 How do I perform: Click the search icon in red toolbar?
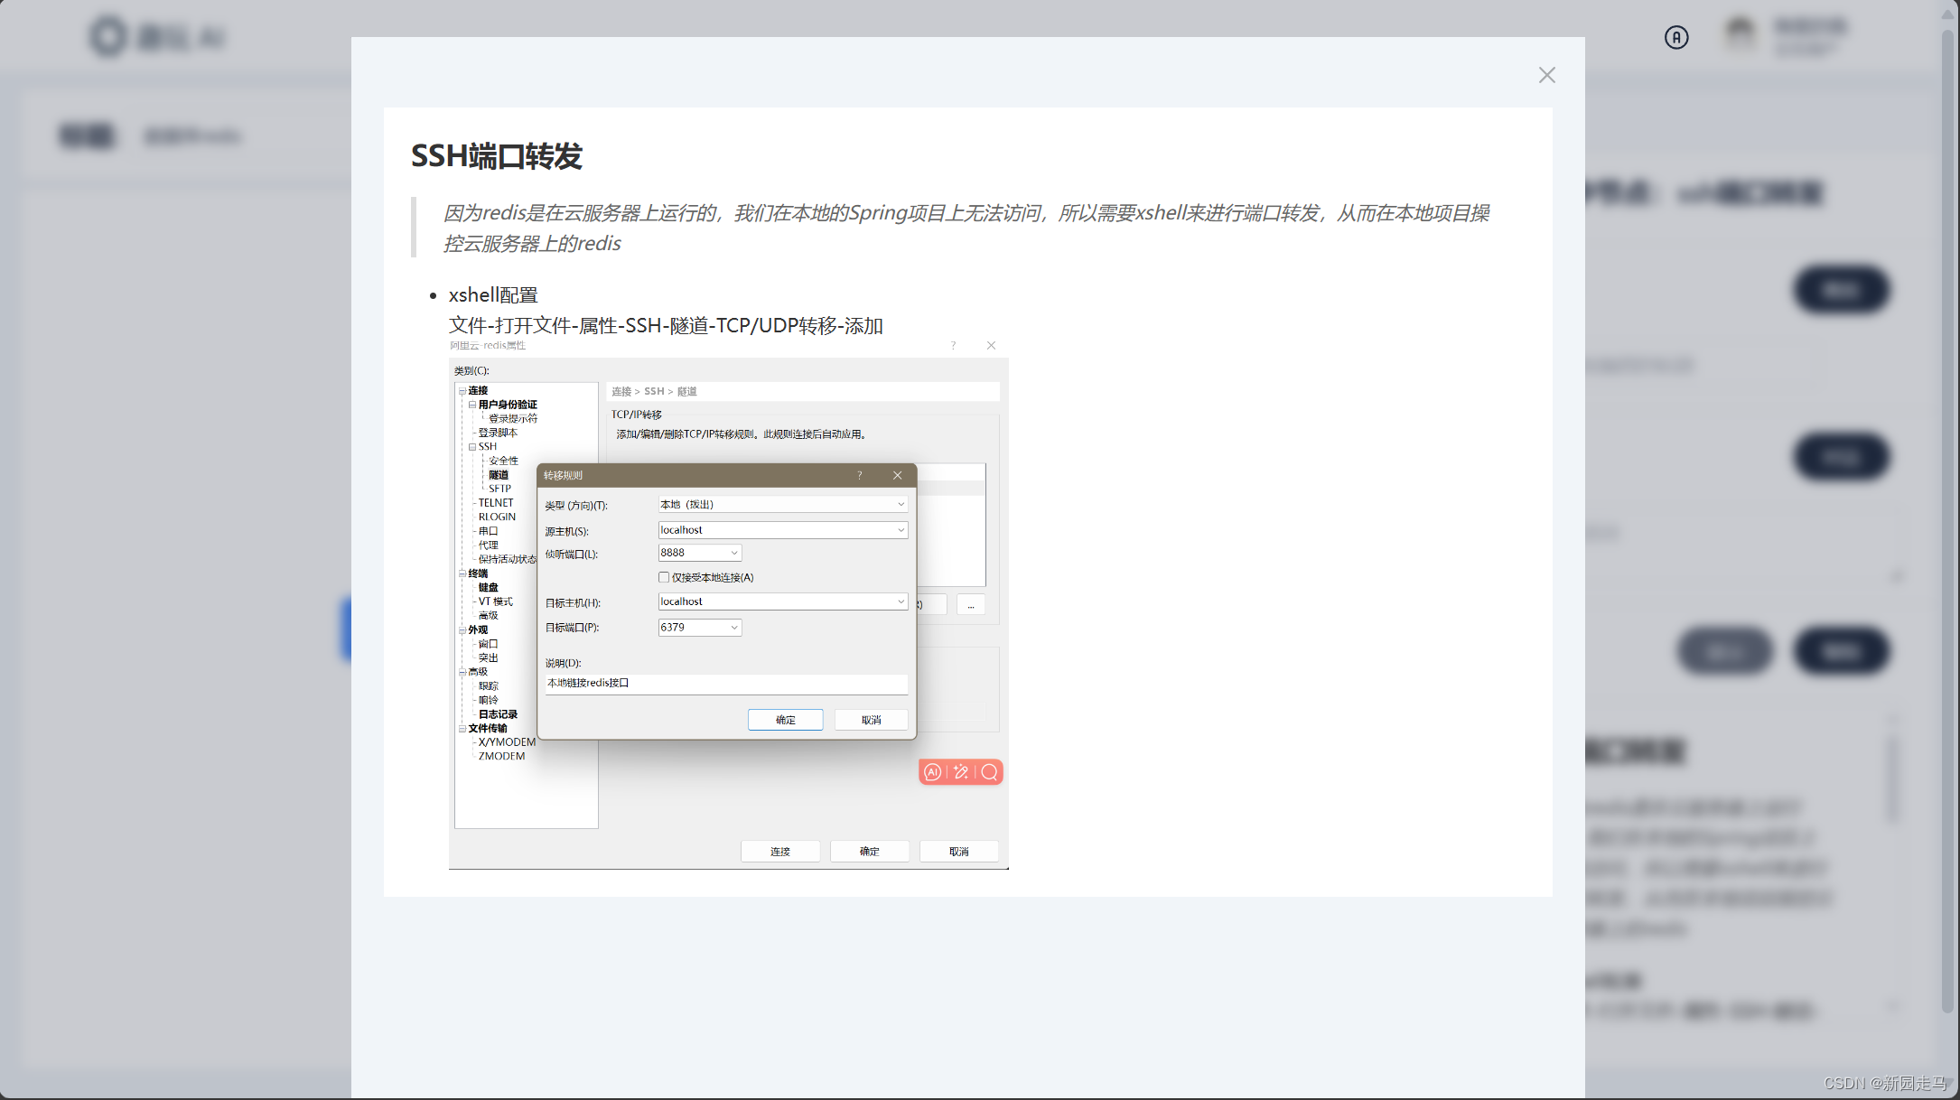click(989, 772)
